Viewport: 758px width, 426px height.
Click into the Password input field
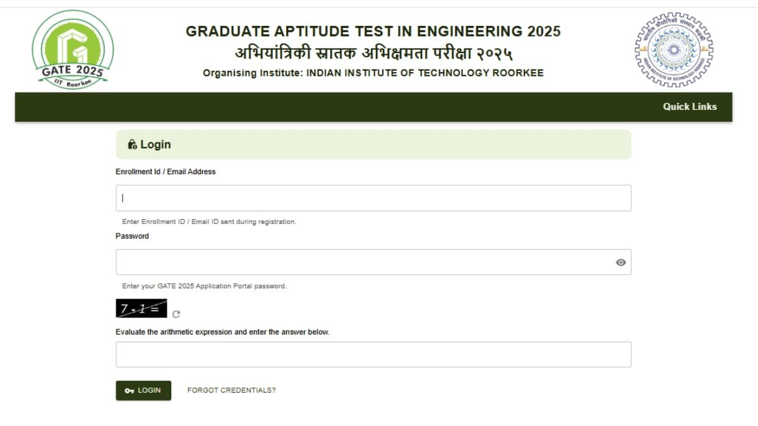click(363, 263)
